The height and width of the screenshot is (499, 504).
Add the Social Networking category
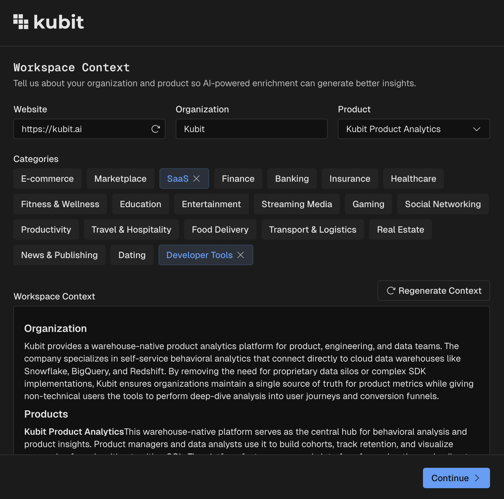point(443,204)
